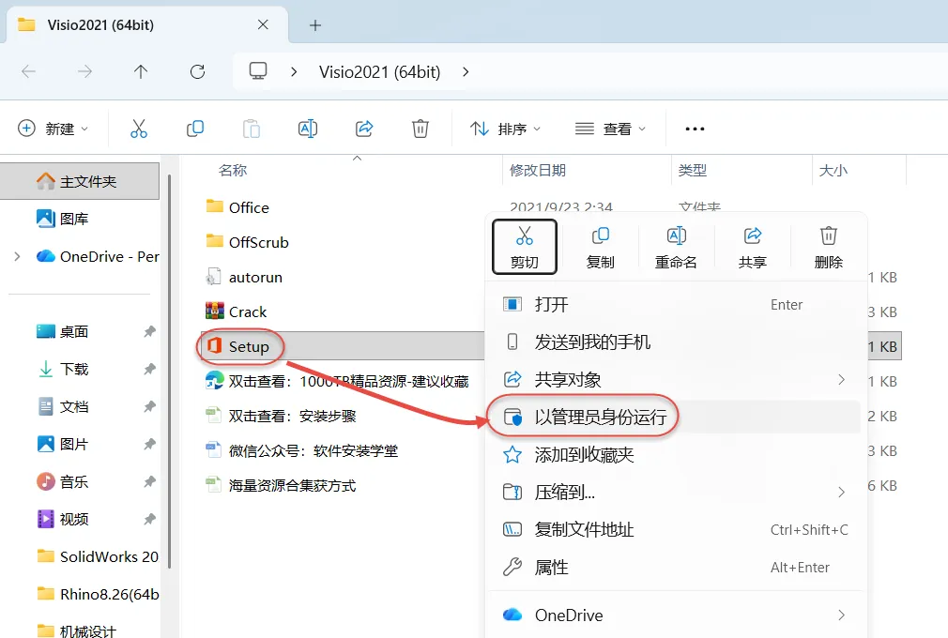Expand the OneDrive context submenu arrow
The image size is (948, 638).
click(x=841, y=615)
